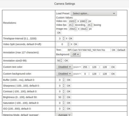Click the Video Split seconds input field
This screenshot has height=116, width=129.
coord(62,44)
